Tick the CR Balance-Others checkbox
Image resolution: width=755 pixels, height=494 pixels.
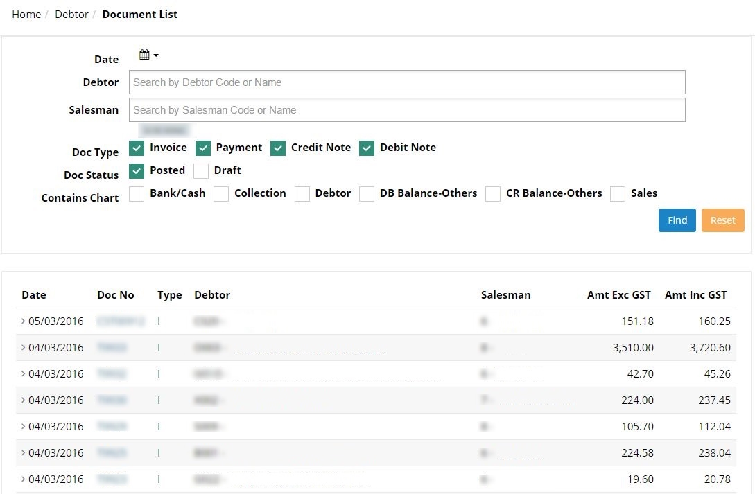point(492,194)
